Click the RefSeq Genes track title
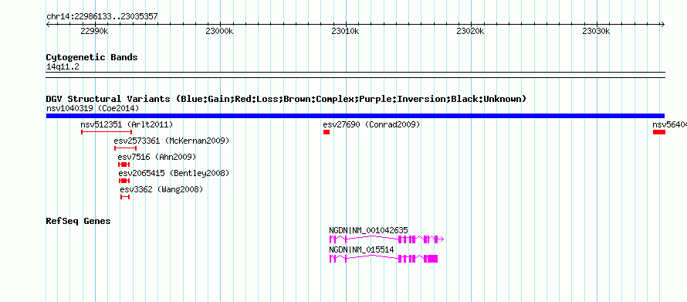 (x=78, y=221)
